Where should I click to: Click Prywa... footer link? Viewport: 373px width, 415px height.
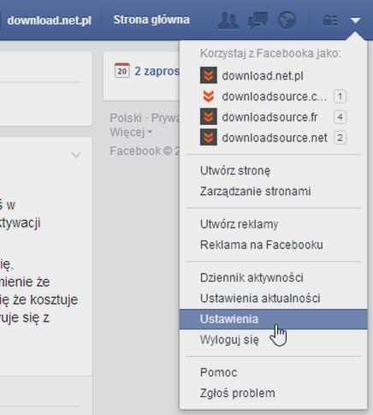pos(165,118)
